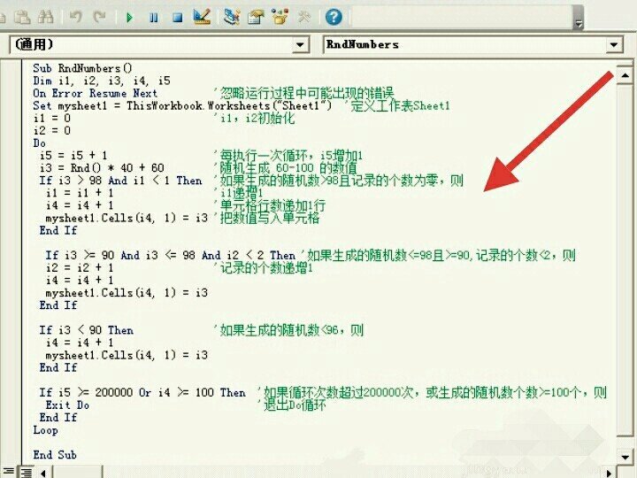Click the Paste toolbar icon
This screenshot has height=478, width=637.
click(x=23, y=16)
